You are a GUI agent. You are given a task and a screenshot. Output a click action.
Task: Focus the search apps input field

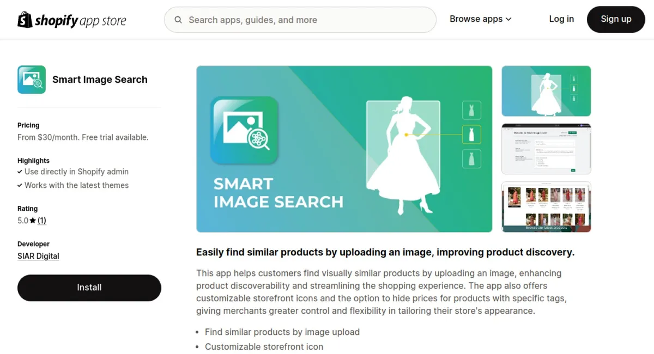(300, 20)
